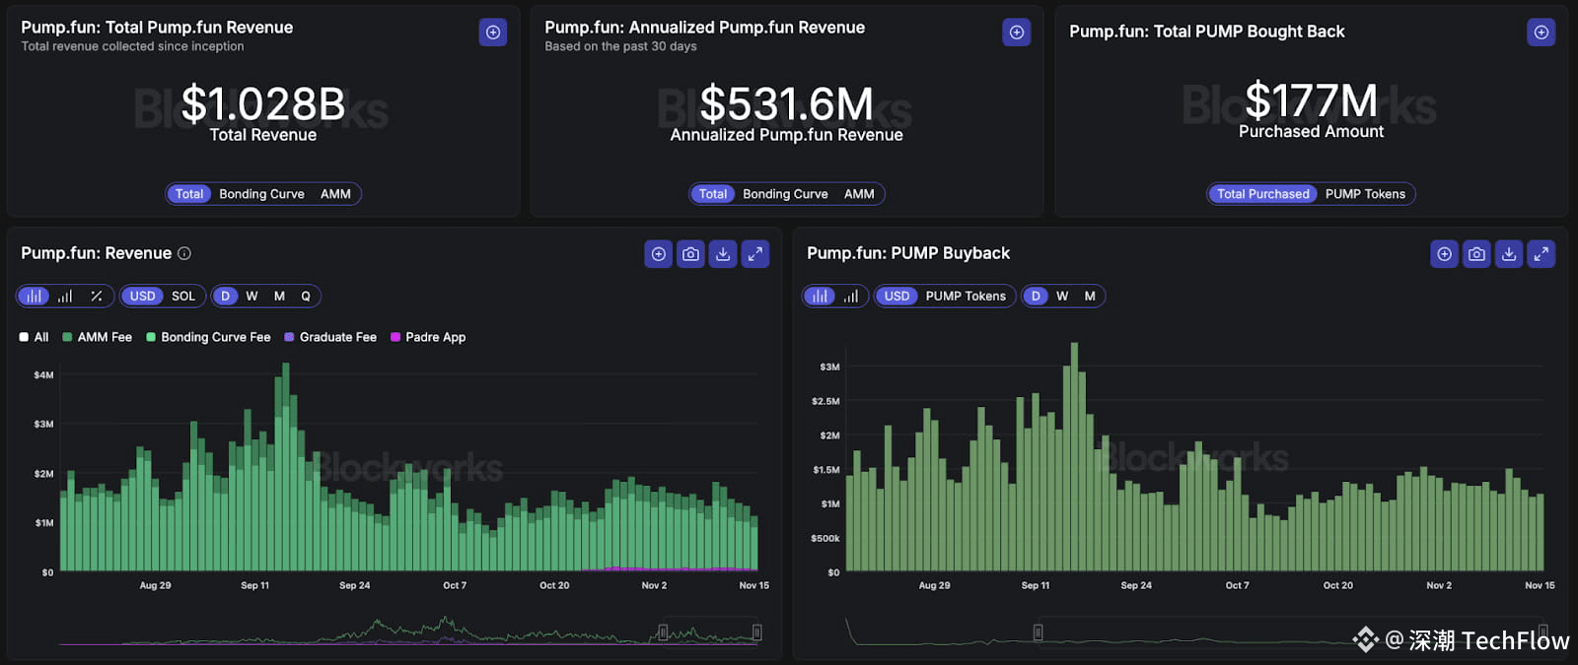This screenshot has height=665, width=1578.
Task: Click add icon on Total PUMP Bought Back card
Action: [1541, 33]
